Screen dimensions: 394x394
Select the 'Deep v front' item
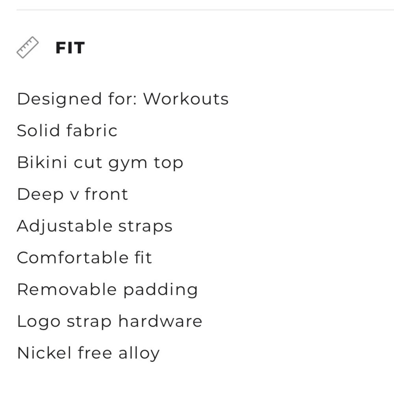pos(72,195)
